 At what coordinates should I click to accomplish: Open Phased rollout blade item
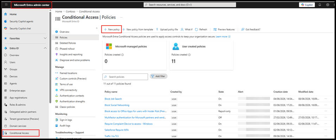coord(67,49)
